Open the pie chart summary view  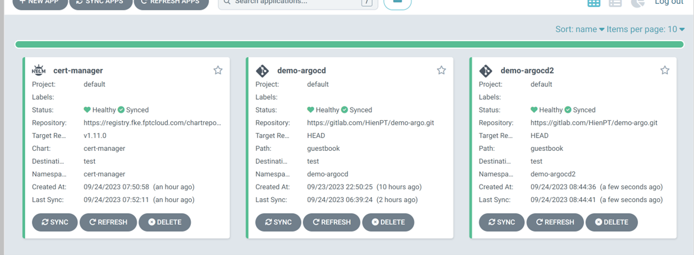click(637, 3)
